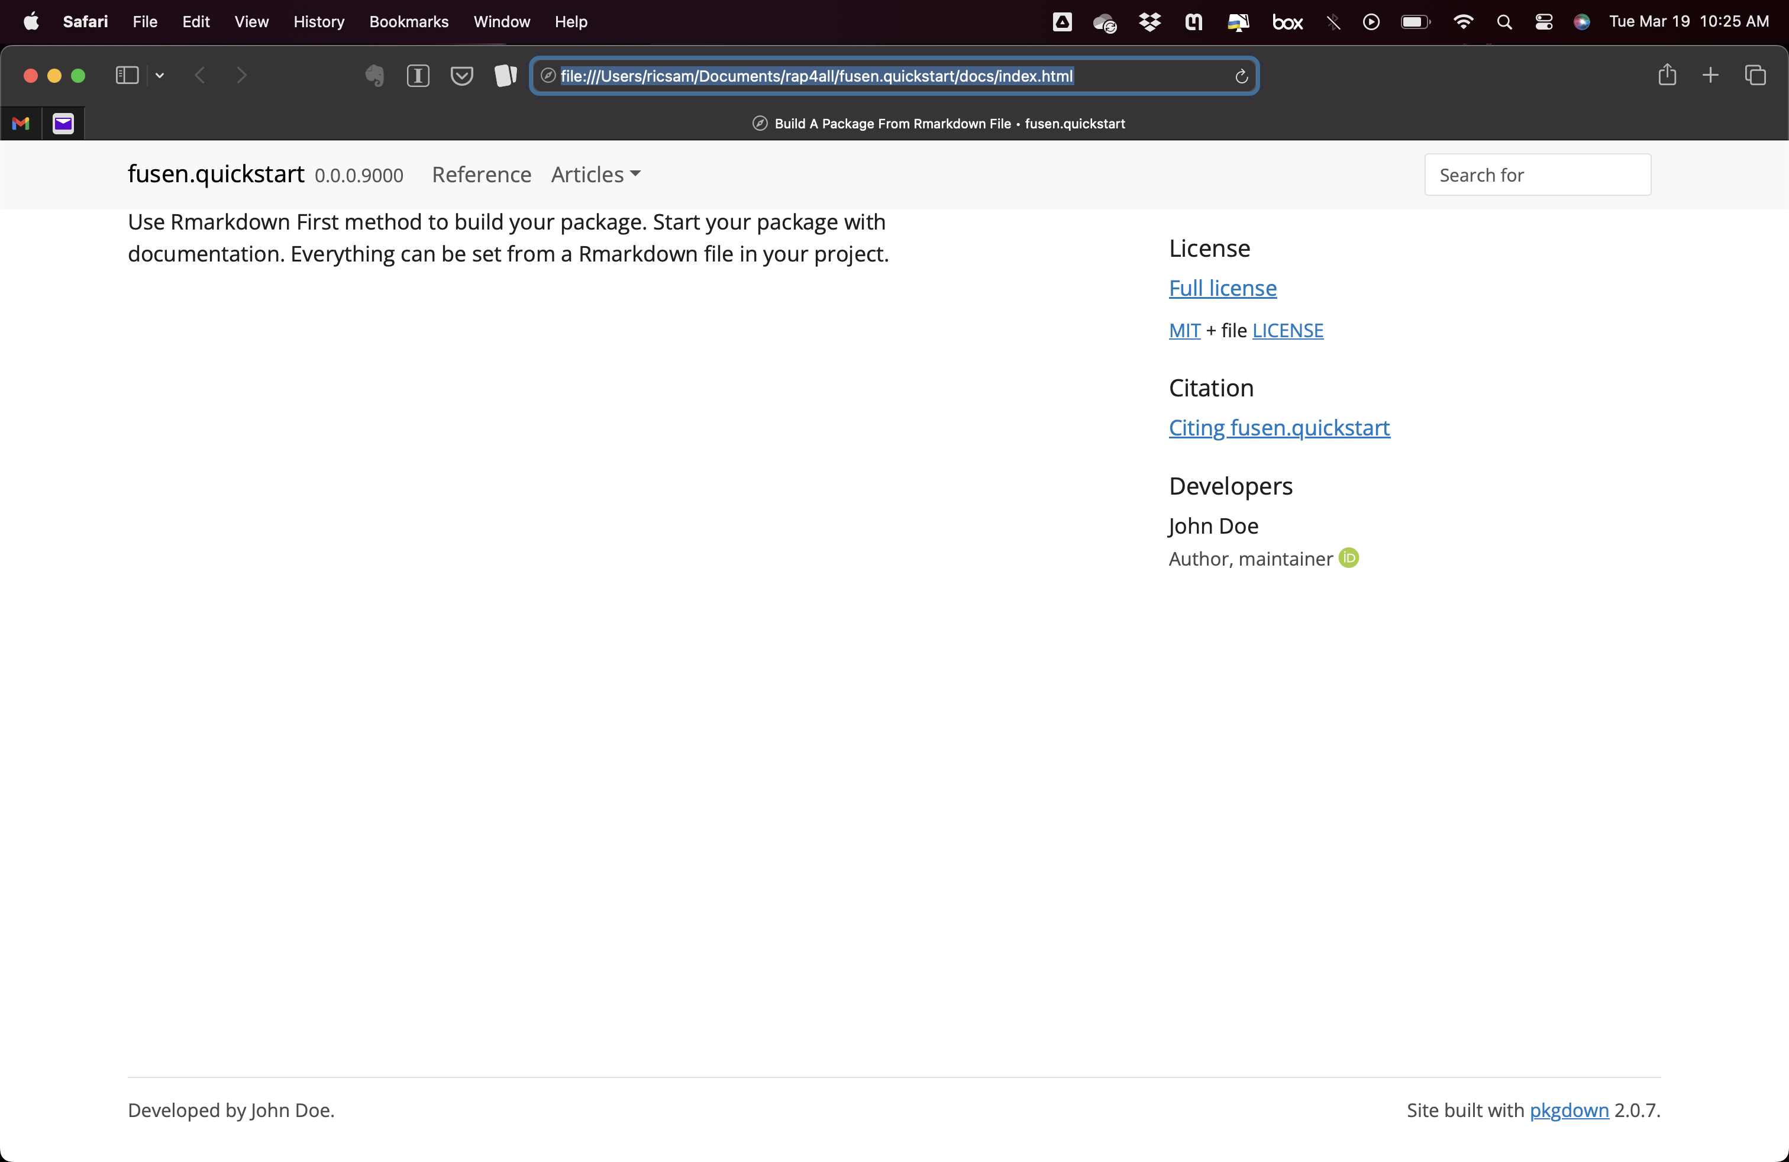Click the Instapaper extension icon in toolbar

(x=418, y=76)
